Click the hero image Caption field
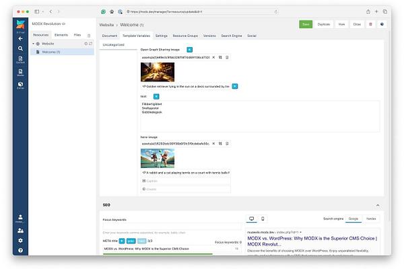The height and width of the screenshot is (269, 404). [186, 181]
